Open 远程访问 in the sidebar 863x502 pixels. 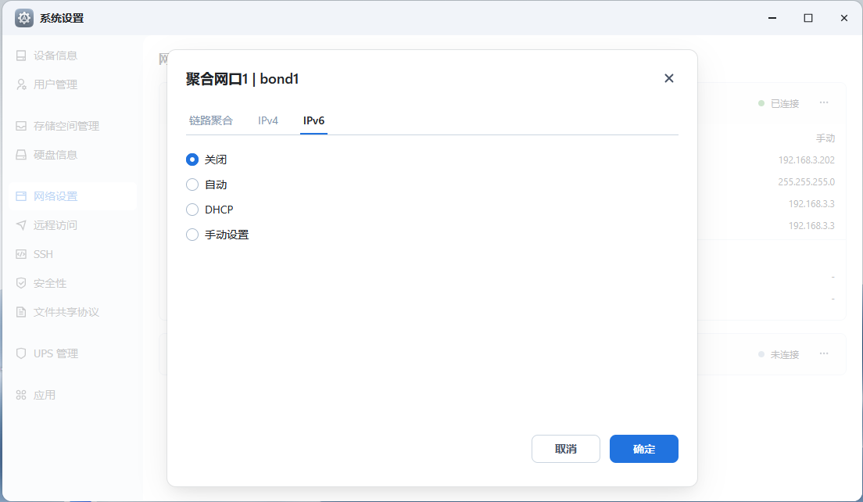pos(73,225)
